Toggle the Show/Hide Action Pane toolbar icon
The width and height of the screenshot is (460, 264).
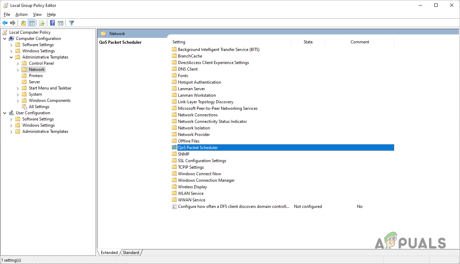coord(61,23)
